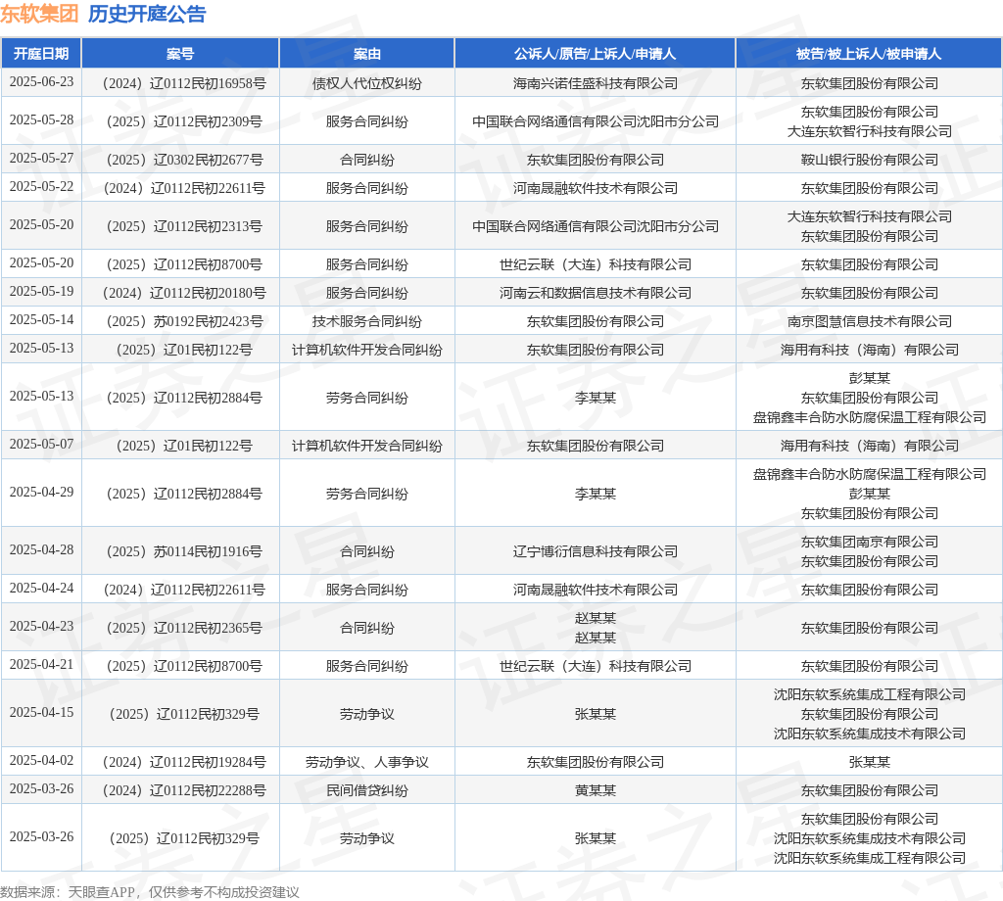Click date 2025-04-15
Viewport: 1003px width, 901px height.
pos(41,713)
